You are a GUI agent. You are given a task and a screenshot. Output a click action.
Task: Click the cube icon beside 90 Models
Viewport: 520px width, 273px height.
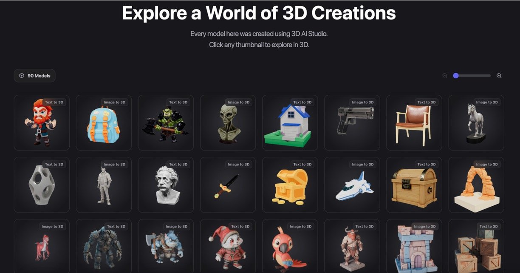click(x=22, y=76)
